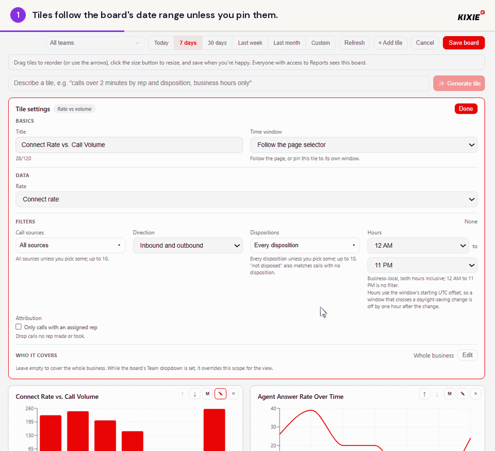Screen dimensions: 495x451
Task: Select the Last month date range
Action: 287,43
